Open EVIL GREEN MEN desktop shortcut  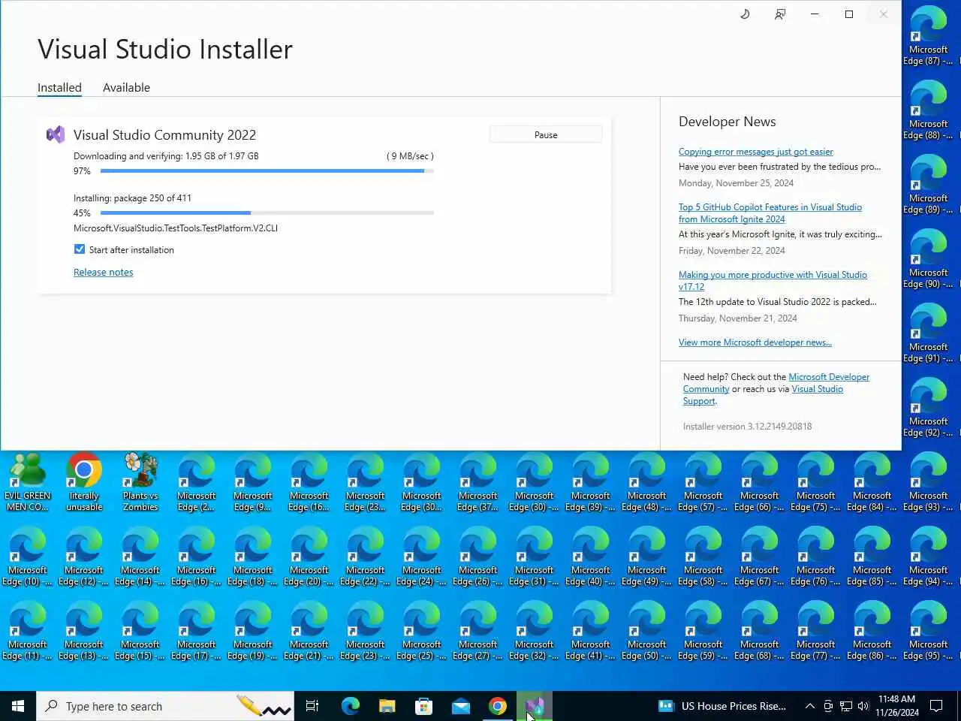click(x=28, y=483)
